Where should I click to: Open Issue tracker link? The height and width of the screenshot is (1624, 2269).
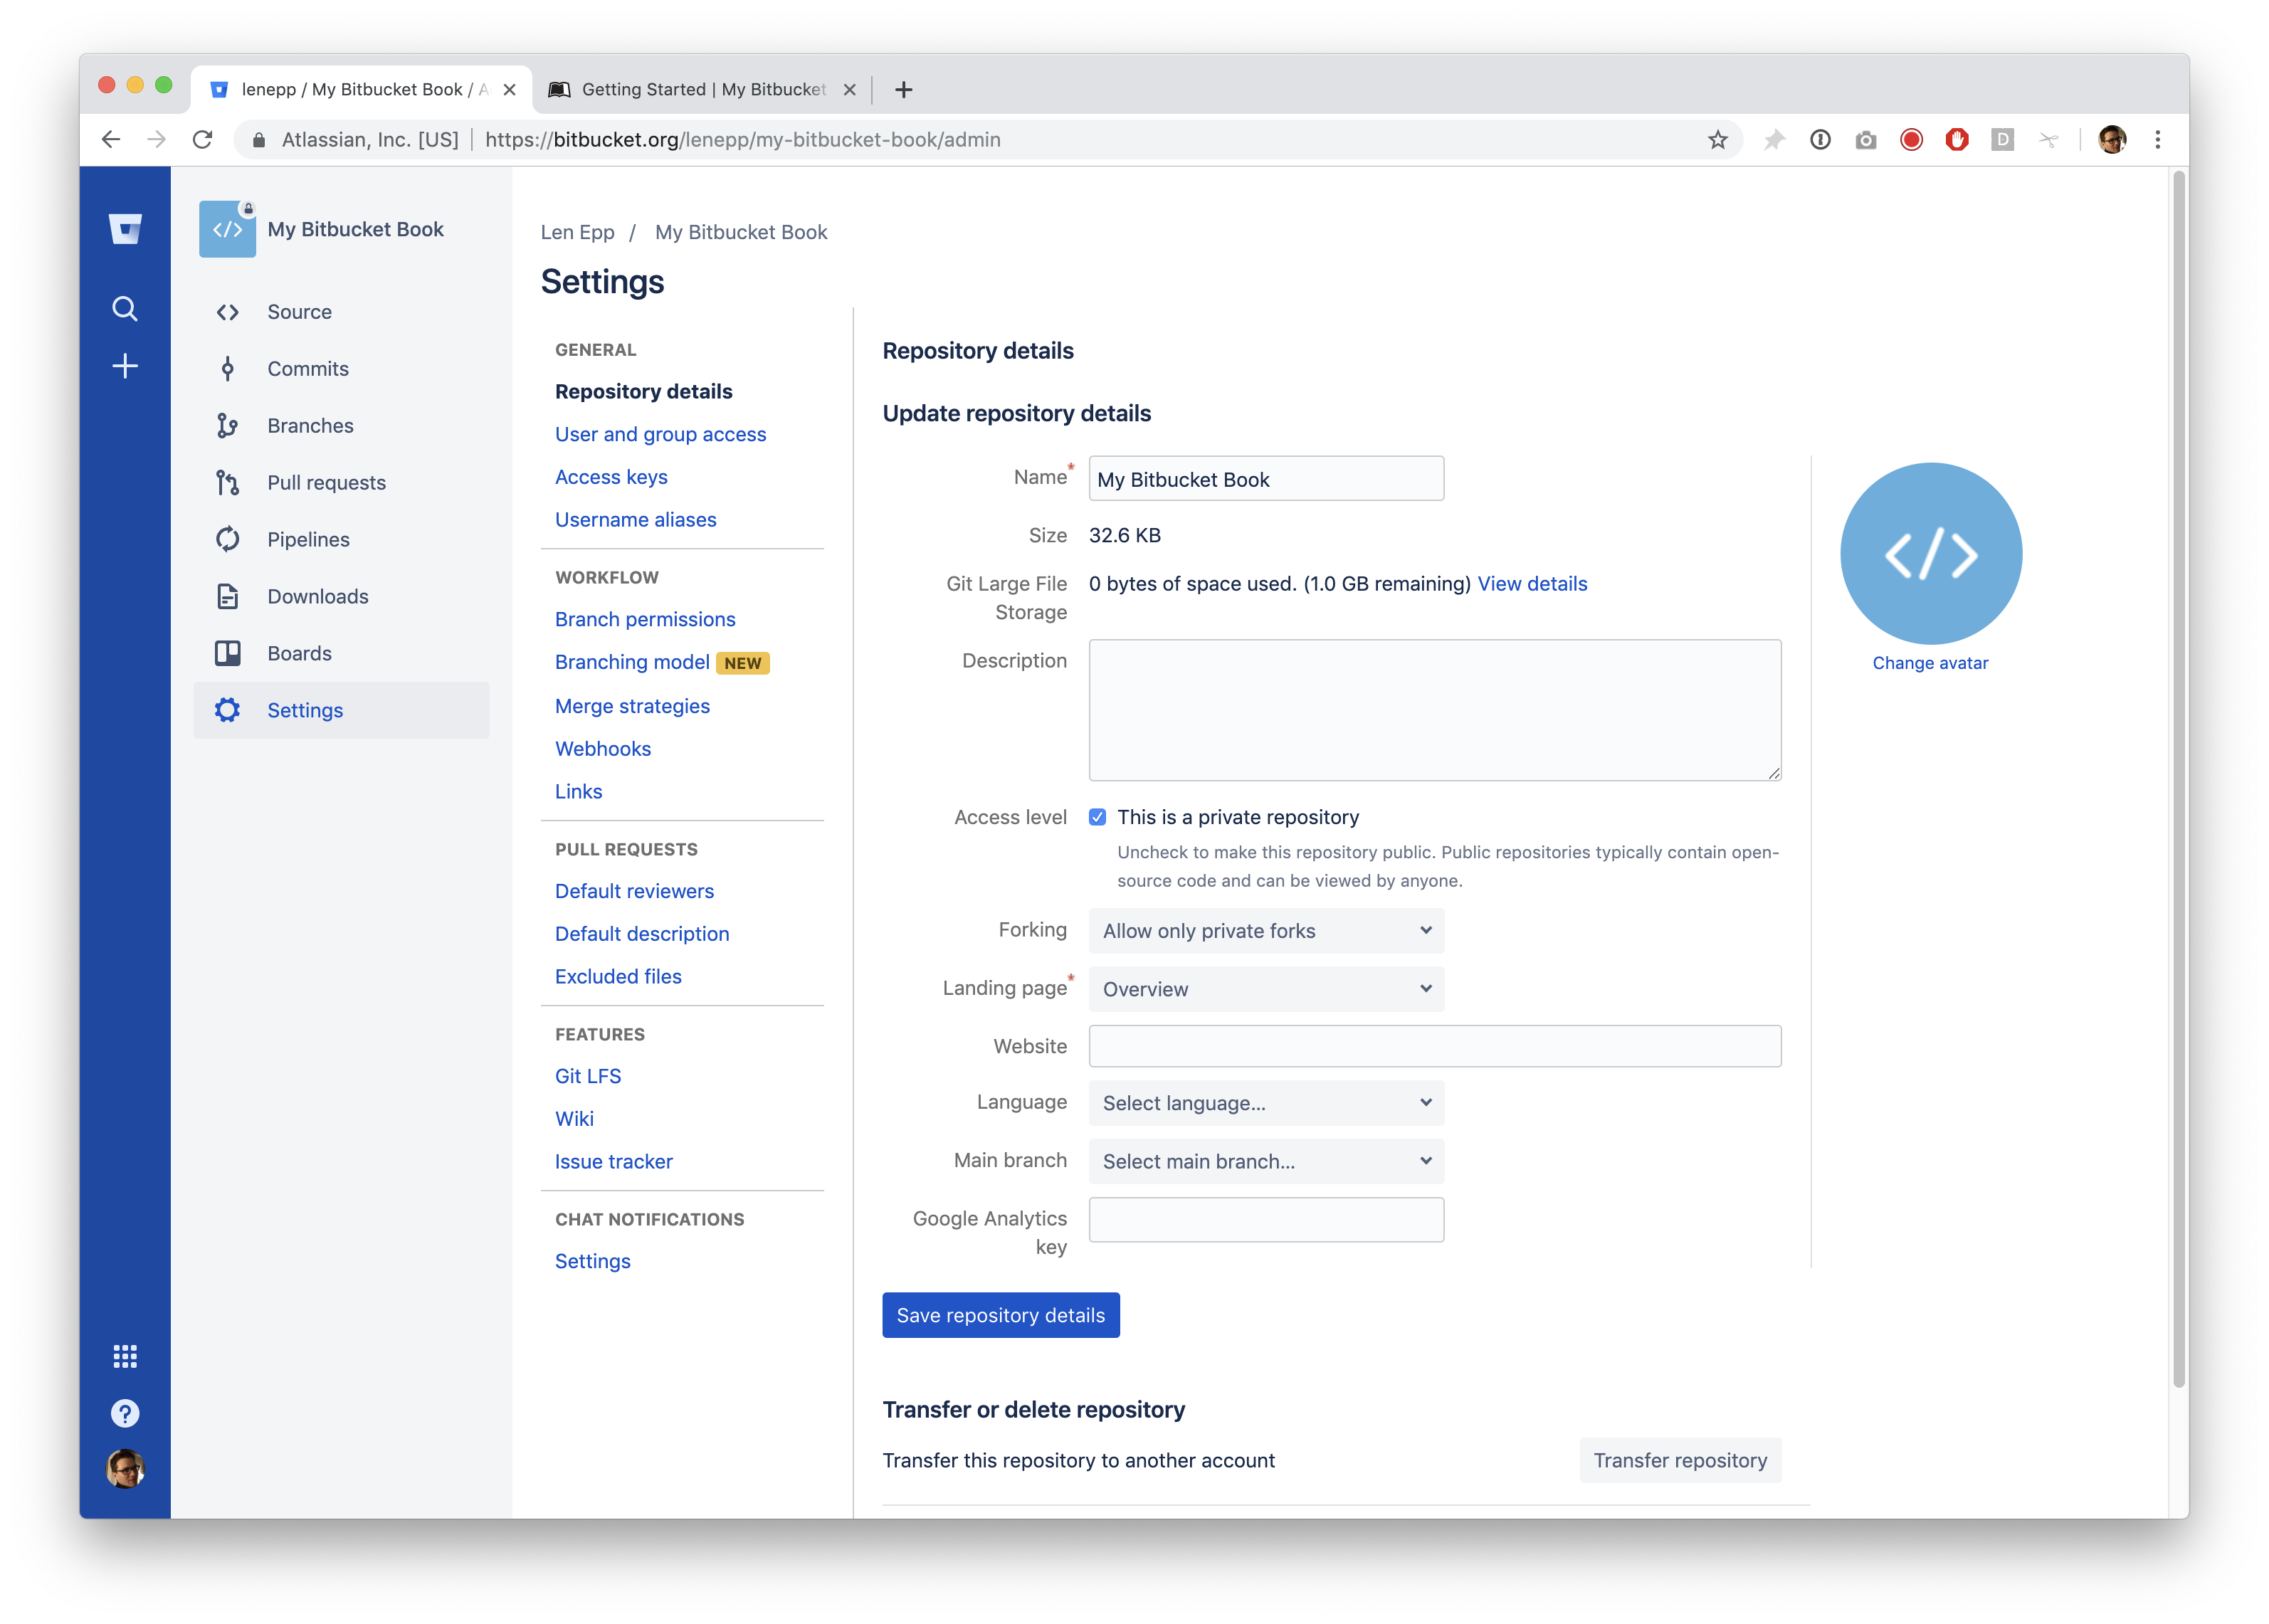(x=613, y=1161)
